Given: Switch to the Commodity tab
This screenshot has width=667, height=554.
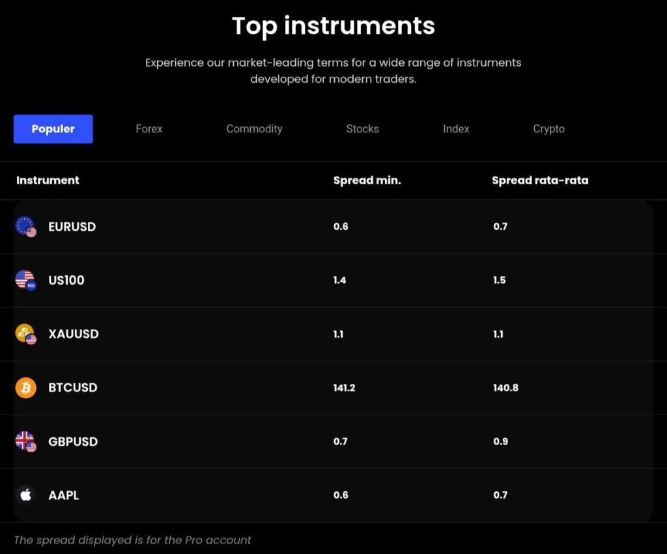Looking at the screenshot, I should 254,128.
